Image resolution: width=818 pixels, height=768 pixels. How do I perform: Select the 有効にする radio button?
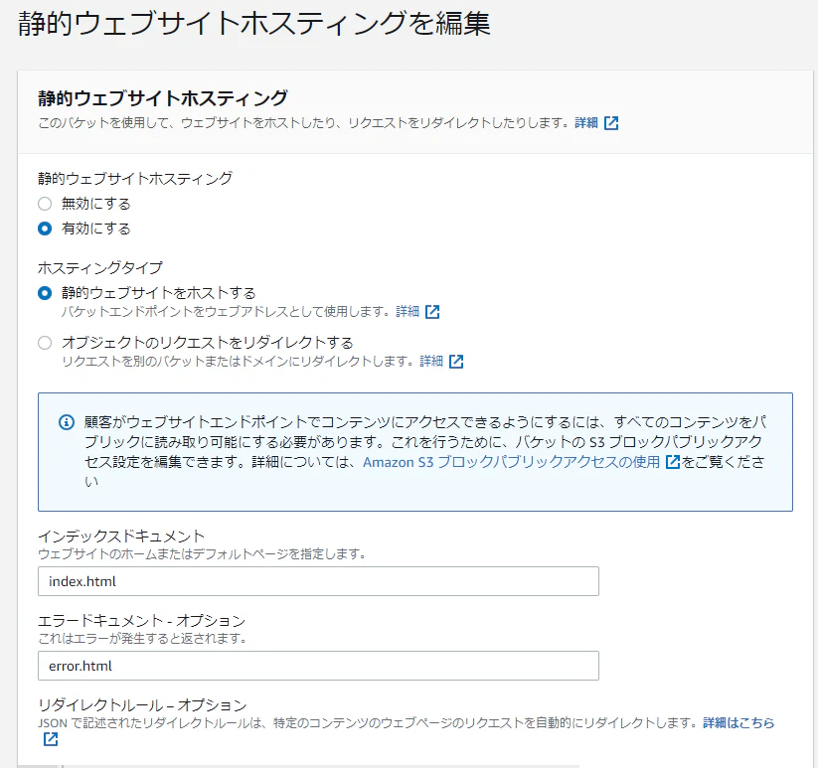44,229
